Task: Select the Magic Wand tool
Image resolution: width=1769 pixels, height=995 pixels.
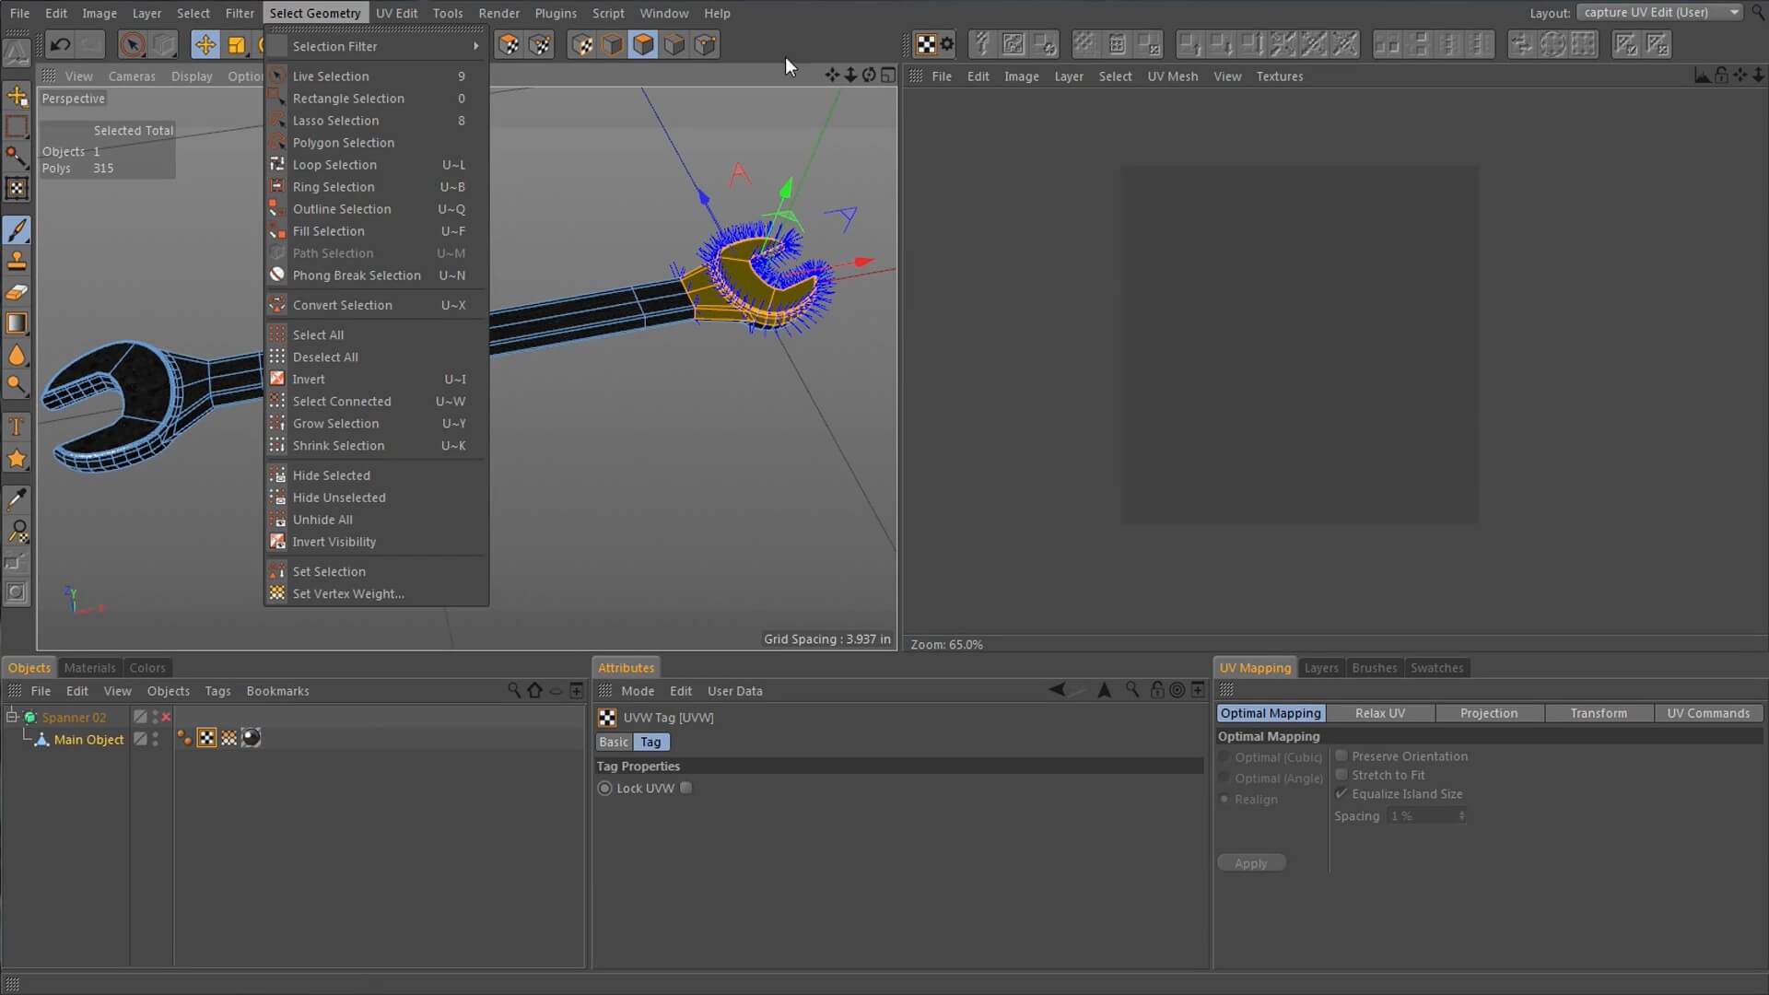Action: (x=17, y=157)
